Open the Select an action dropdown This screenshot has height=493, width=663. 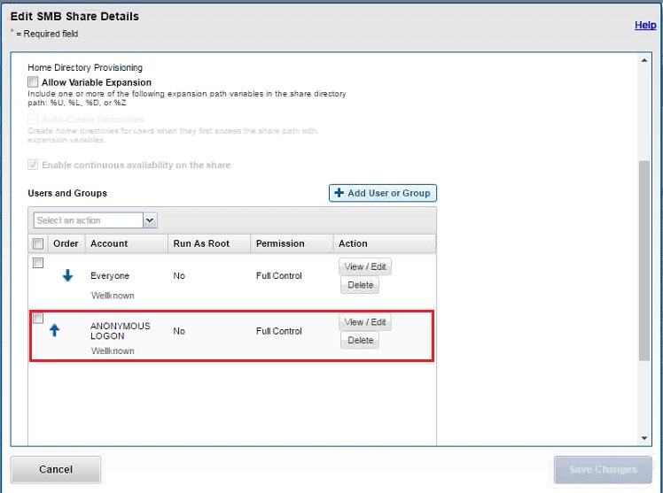(96, 220)
